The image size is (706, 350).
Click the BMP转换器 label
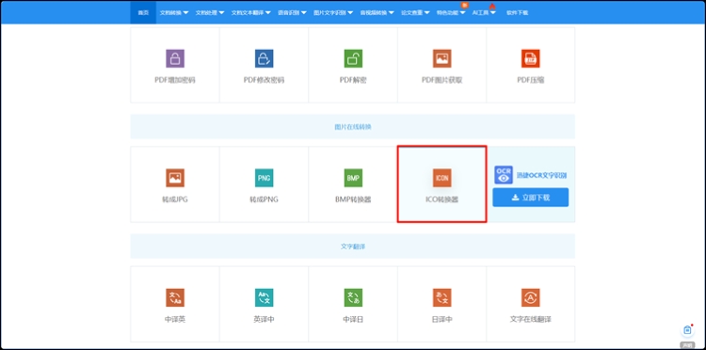coord(353,199)
